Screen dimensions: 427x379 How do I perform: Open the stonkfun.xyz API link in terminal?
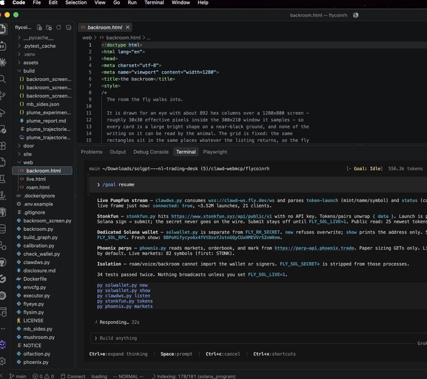(222, 216)
